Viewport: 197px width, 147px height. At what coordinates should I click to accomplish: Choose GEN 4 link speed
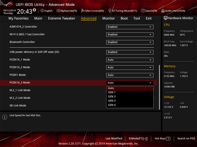[130, 105]
